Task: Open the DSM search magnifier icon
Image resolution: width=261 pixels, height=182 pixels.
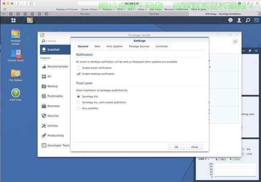Action: (248, 20)
